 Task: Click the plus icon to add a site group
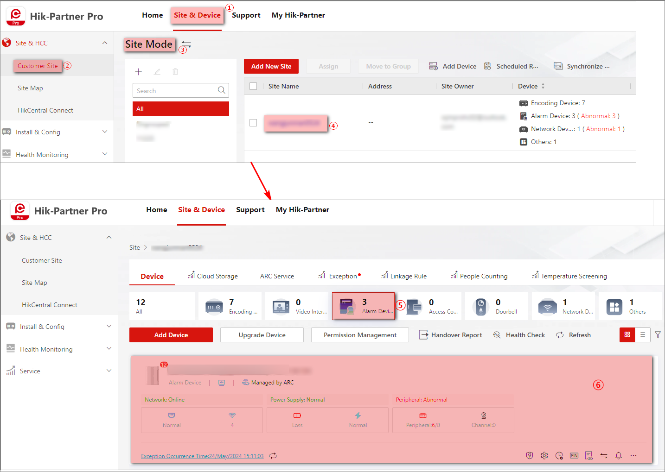(138, 72)
